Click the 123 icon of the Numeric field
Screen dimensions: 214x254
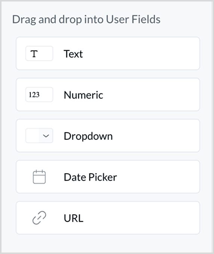pyautogui.click(x=34, y=95)
